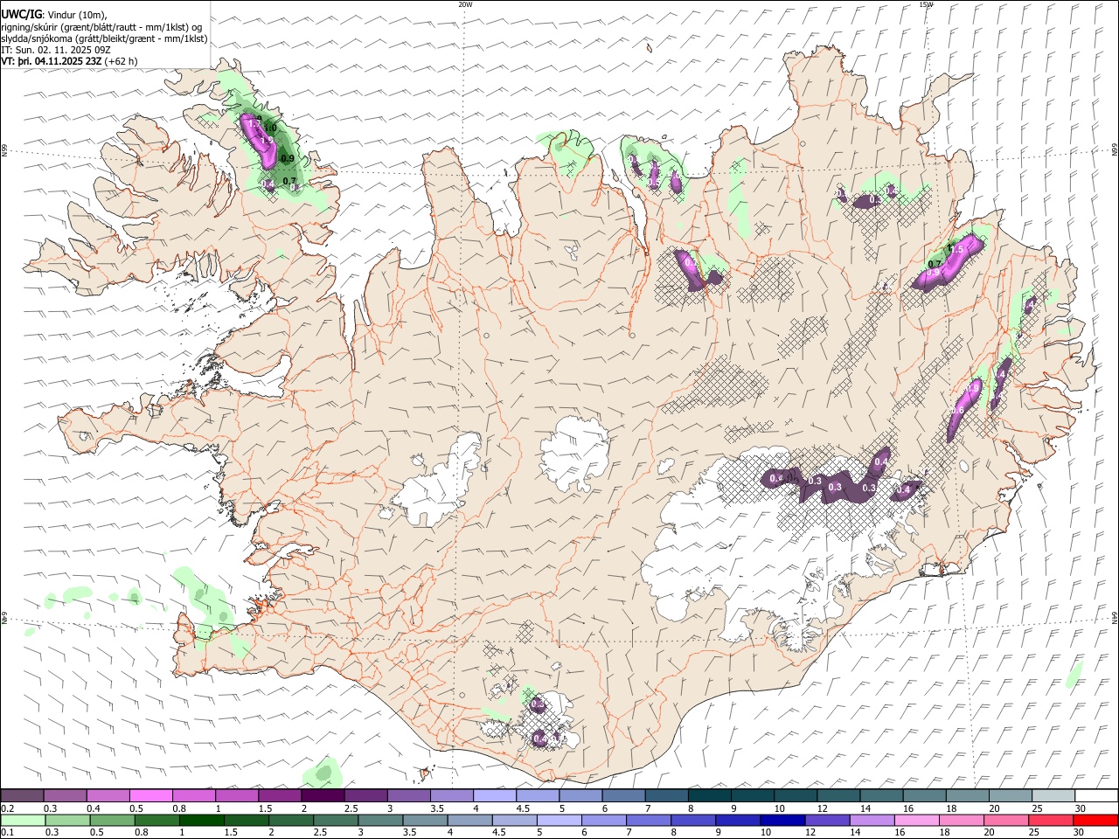Click the 'slydda/snjókoma (grátt/bleikt/grænt - mm/1klst)' line
Viewport: 1119px width, 839px height.
point(104,38)
